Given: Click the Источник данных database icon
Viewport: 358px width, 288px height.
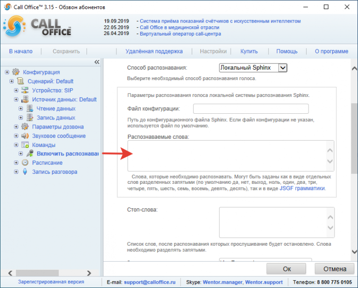Looking at the screenshot, I should [25, 99].
